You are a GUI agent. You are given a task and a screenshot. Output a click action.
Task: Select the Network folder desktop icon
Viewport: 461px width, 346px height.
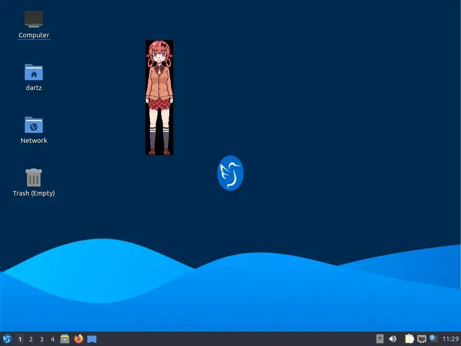point(34,125)
